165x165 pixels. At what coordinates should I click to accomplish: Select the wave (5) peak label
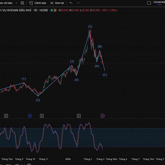pos(90,27)
